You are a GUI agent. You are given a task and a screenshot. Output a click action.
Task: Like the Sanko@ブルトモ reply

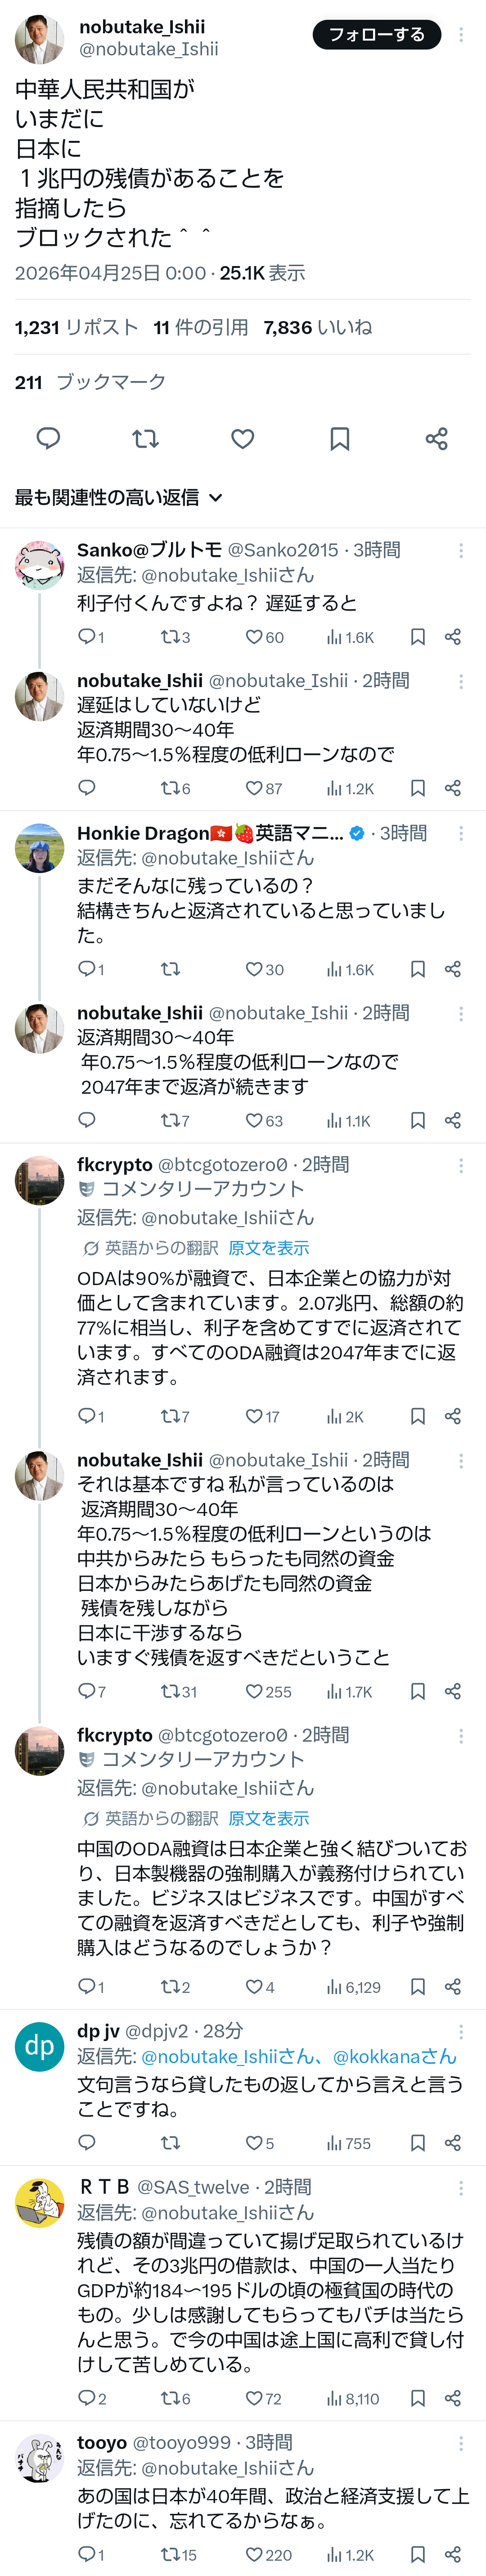pos(255,637)
